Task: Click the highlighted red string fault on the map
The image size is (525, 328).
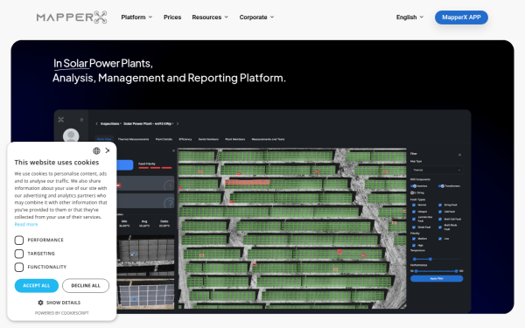Action: tap(248, 183)
